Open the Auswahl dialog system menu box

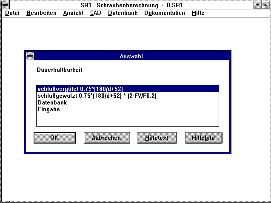30,56
